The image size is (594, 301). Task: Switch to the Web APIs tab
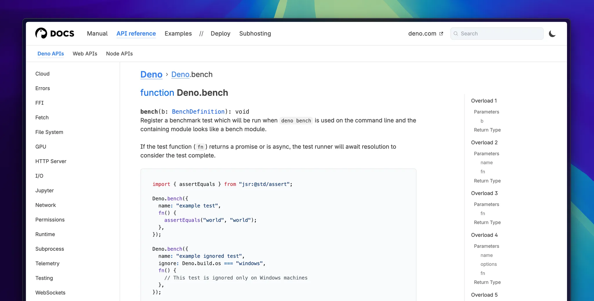pyautogui.click(x=85, y=54)
